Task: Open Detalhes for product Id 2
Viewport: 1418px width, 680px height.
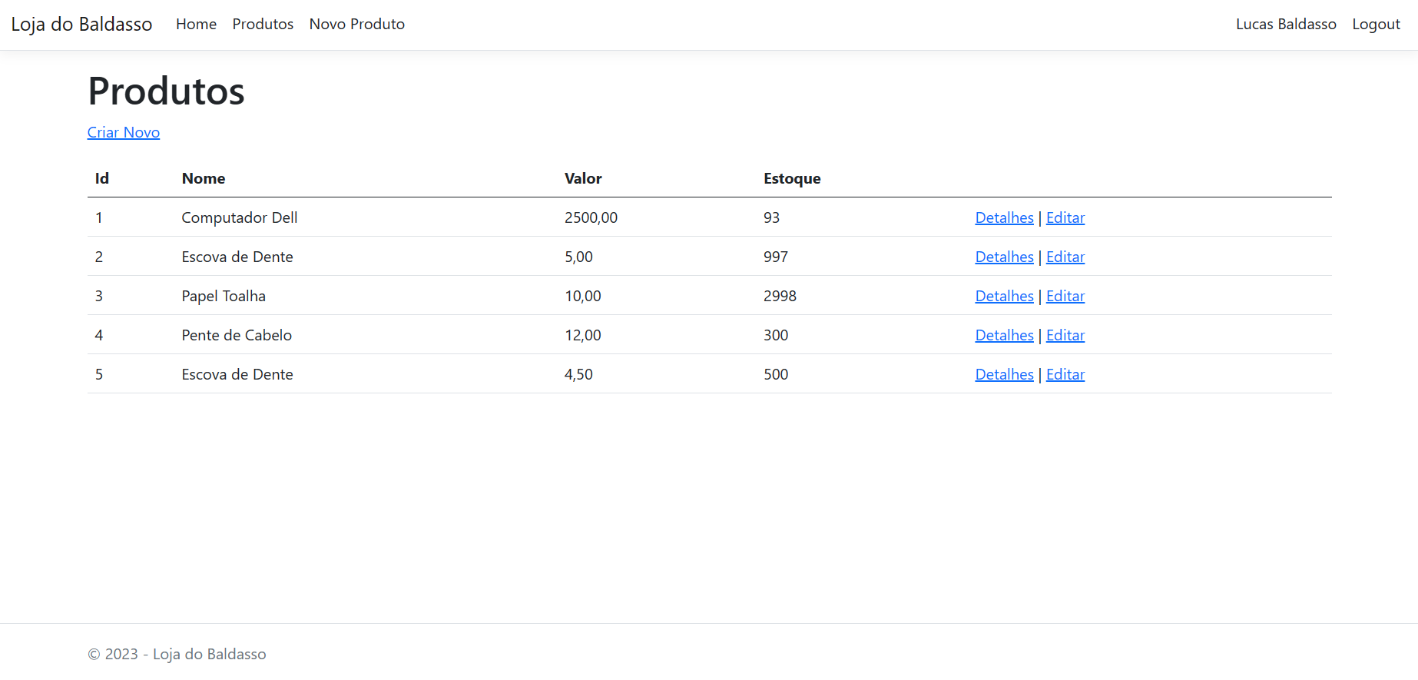Action: click(x=1004, y=257)
